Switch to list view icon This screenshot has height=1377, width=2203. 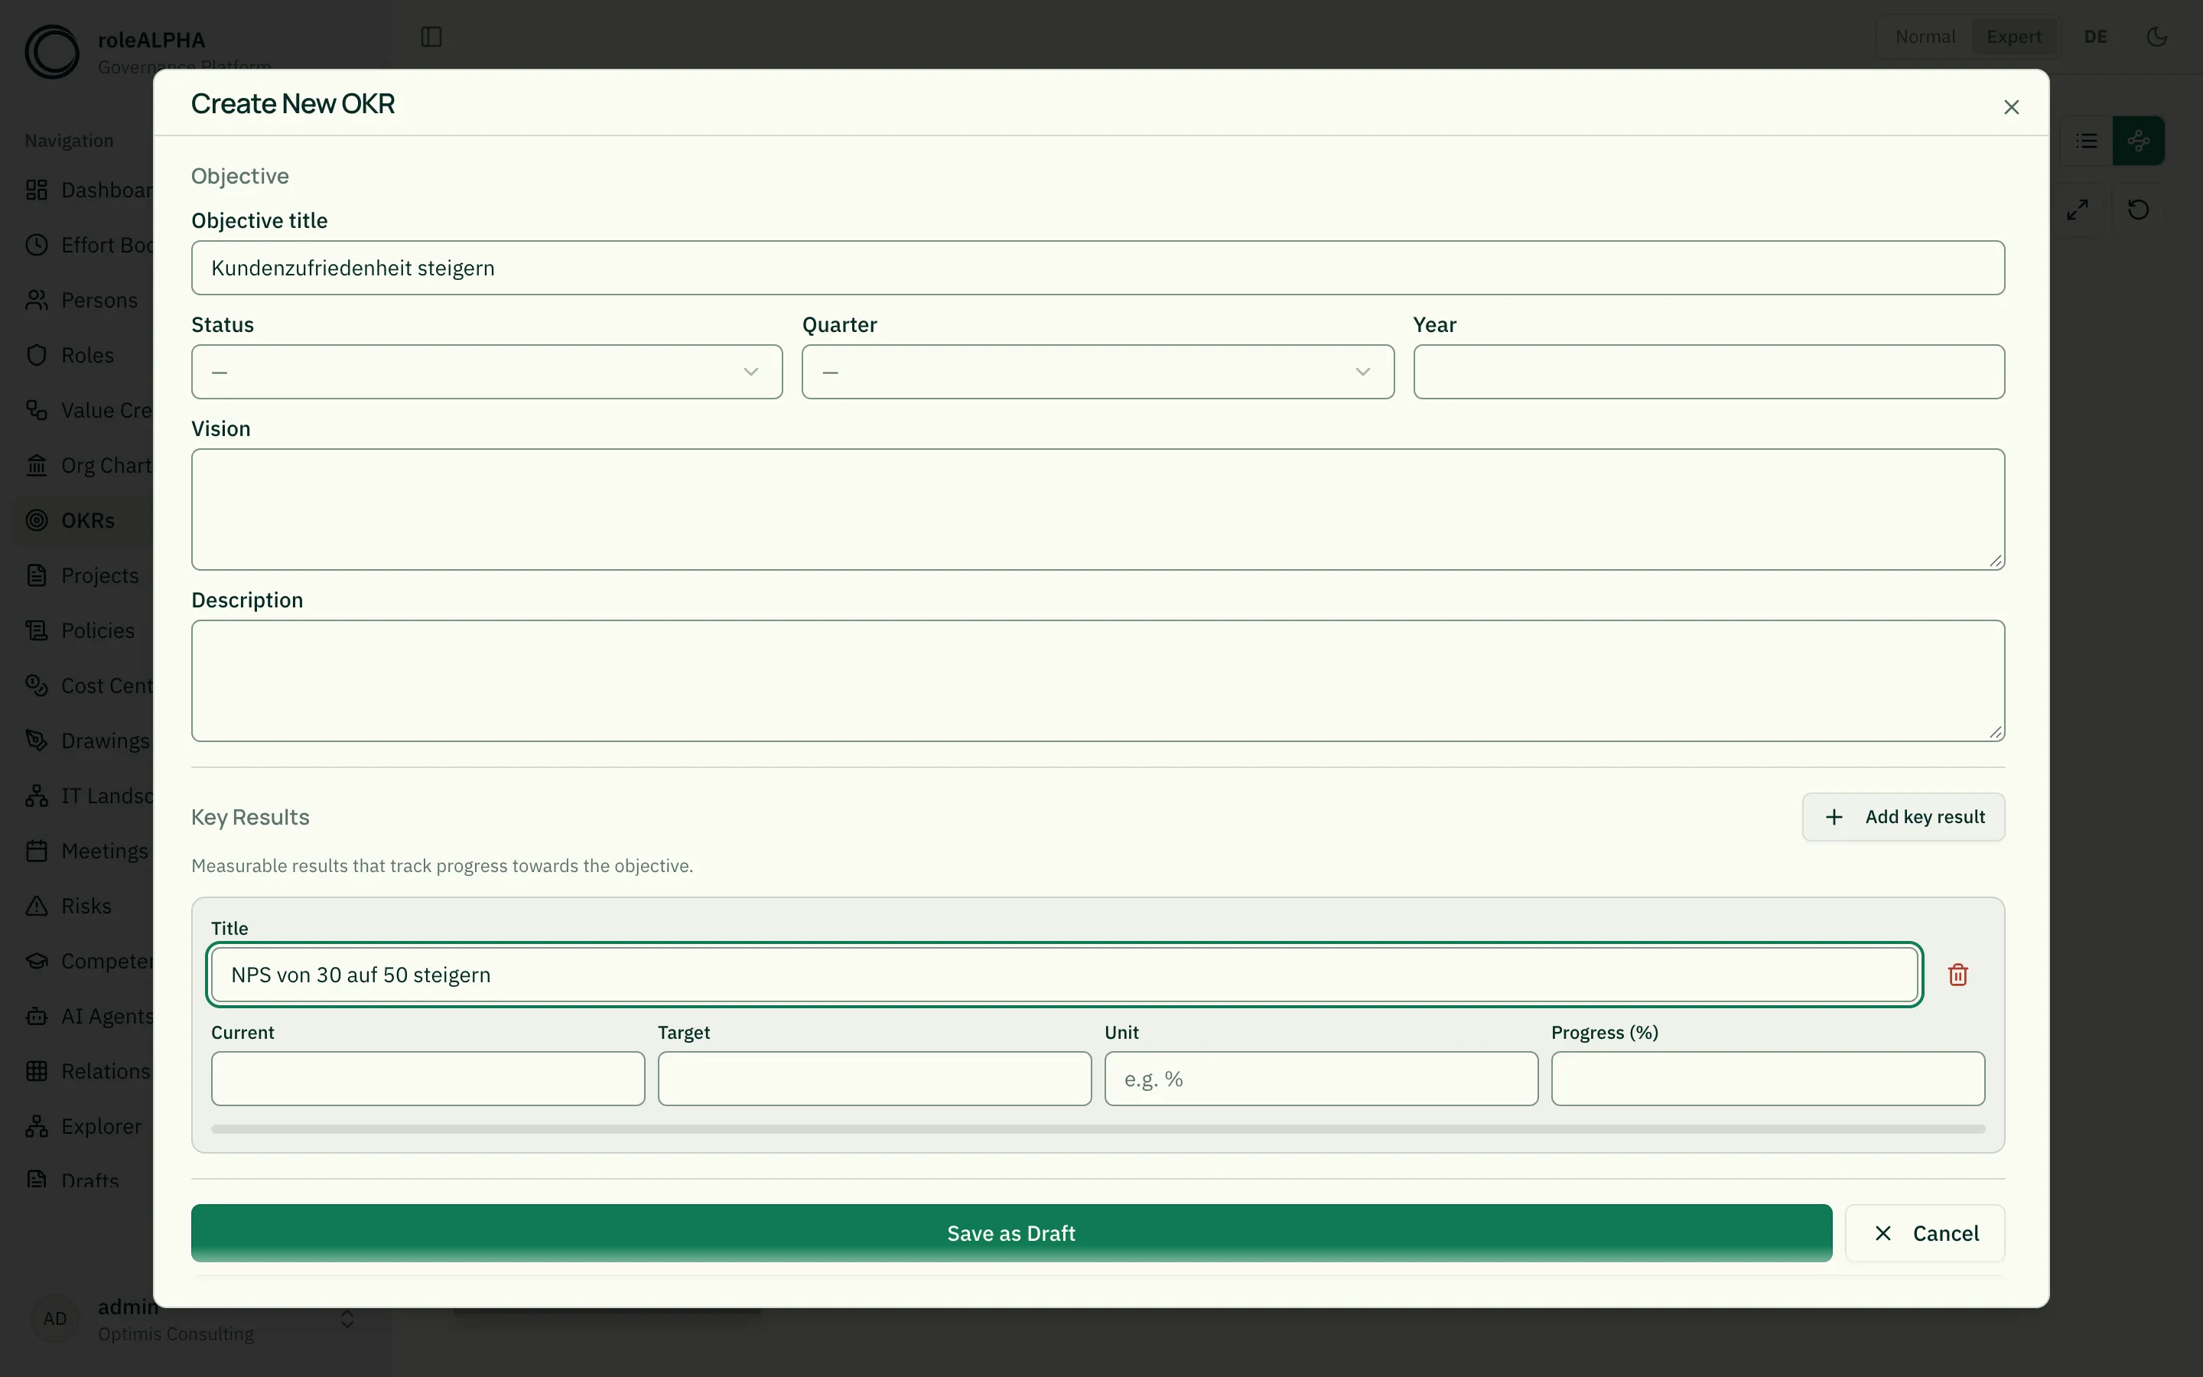(2085, 142)
